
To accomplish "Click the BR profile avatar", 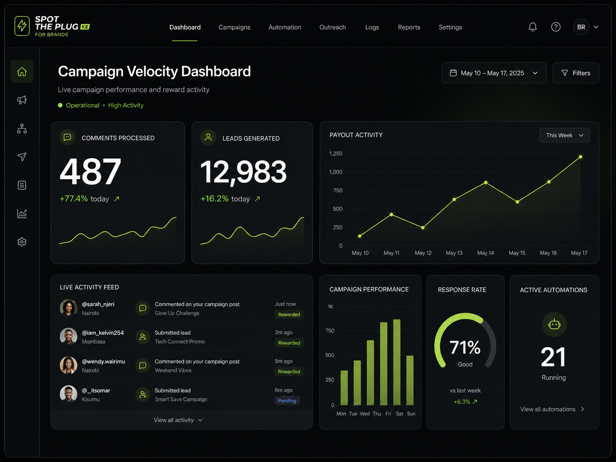I will point(581,27).
